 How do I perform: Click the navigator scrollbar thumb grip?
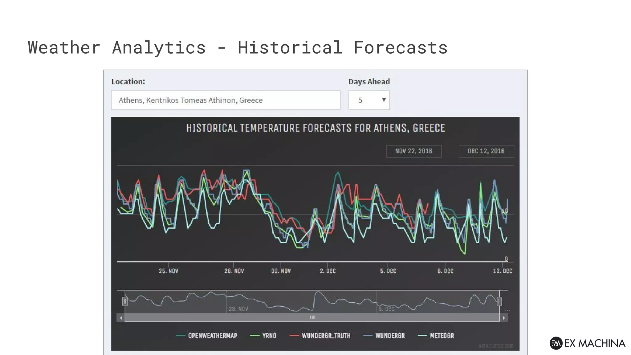pos(312,317)
